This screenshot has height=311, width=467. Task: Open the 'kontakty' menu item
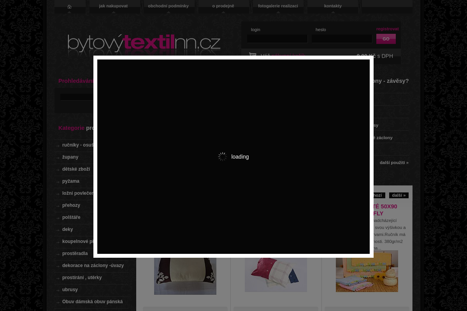click(x=333, y=6)
